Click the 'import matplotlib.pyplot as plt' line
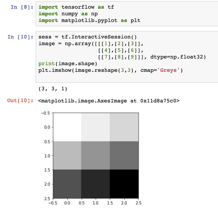This screenshot has width=218, height=208. point(89,21)
